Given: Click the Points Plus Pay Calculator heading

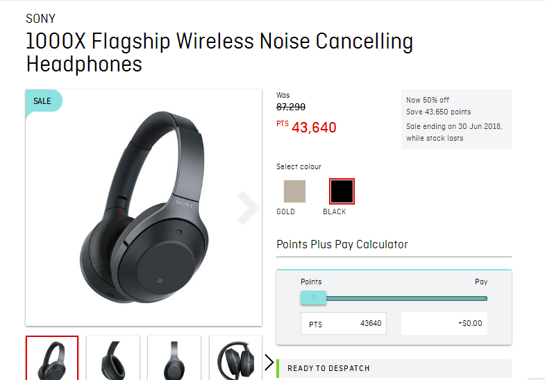Looking at the screenshot, I should tap(342, 244).
